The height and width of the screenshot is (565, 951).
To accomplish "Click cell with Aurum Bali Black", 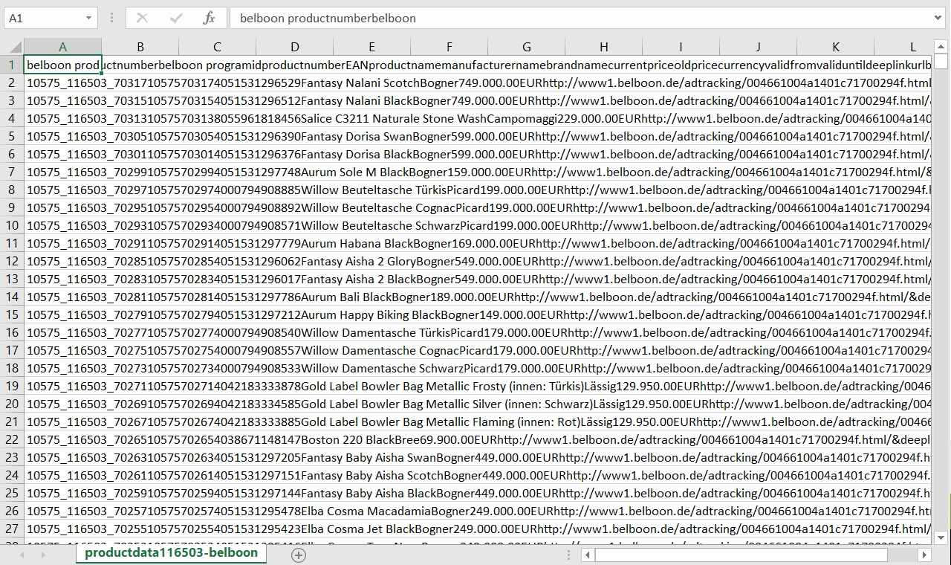I will (x=62, y=297).
